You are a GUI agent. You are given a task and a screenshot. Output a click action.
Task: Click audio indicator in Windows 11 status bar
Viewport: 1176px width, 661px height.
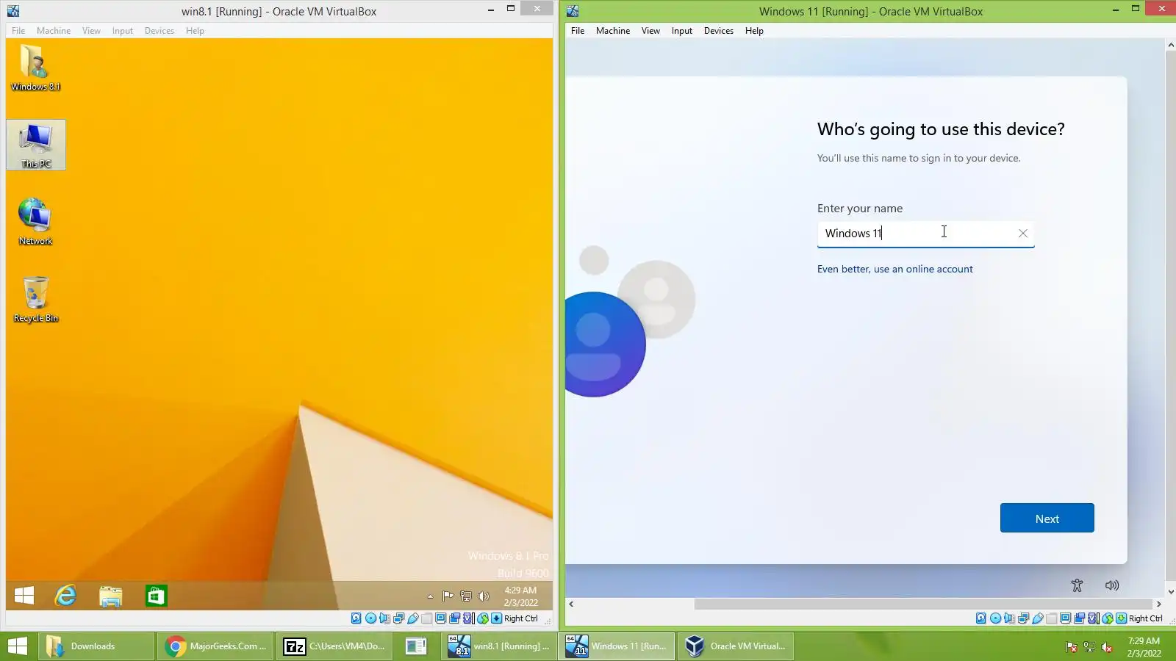[x=1009, y=618]
